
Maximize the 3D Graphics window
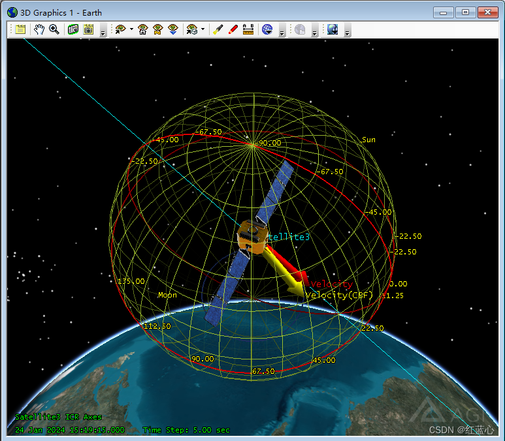click(x=465, y=12)
